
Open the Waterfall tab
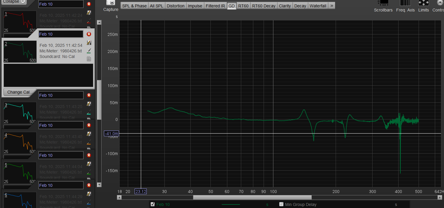click(318, 6)
